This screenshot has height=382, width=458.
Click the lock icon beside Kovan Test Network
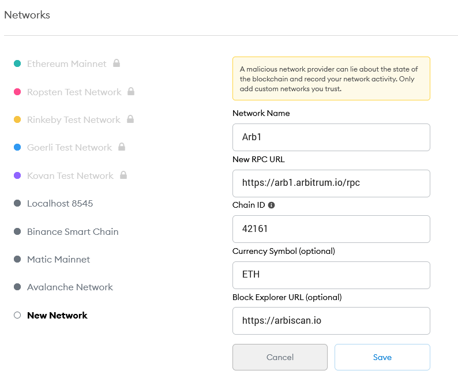tap(123, 175)
